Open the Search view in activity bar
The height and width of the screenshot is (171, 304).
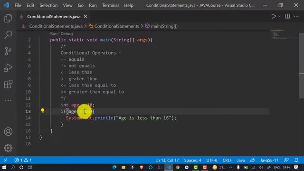(x=8, y=35)
